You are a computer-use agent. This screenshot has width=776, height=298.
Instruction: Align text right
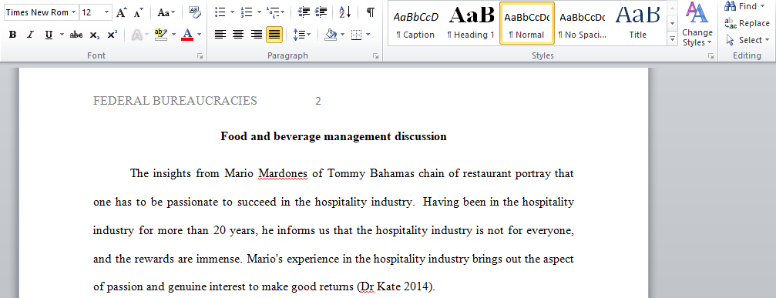coord(257,35)
